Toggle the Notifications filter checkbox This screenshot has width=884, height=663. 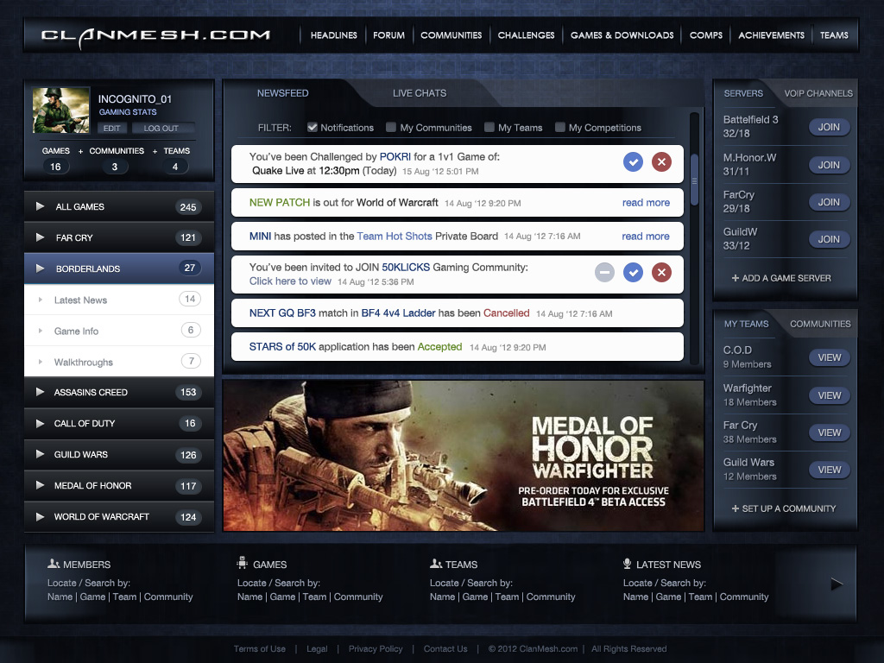pyautogui.click(x=312, y=127)
